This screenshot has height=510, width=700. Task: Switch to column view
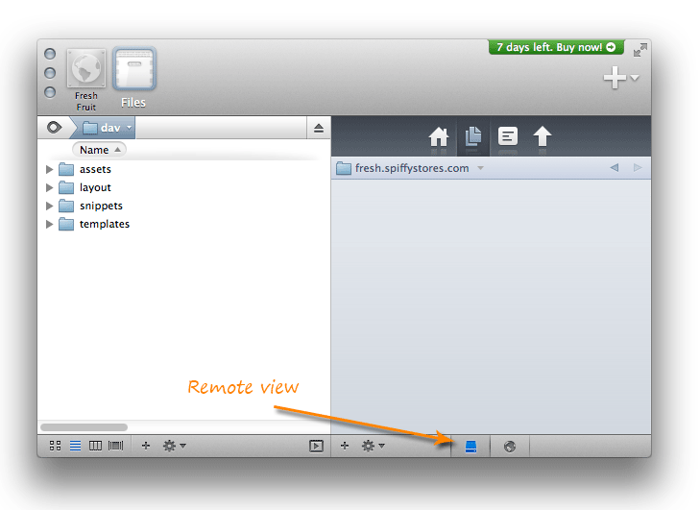click(95, 446)
